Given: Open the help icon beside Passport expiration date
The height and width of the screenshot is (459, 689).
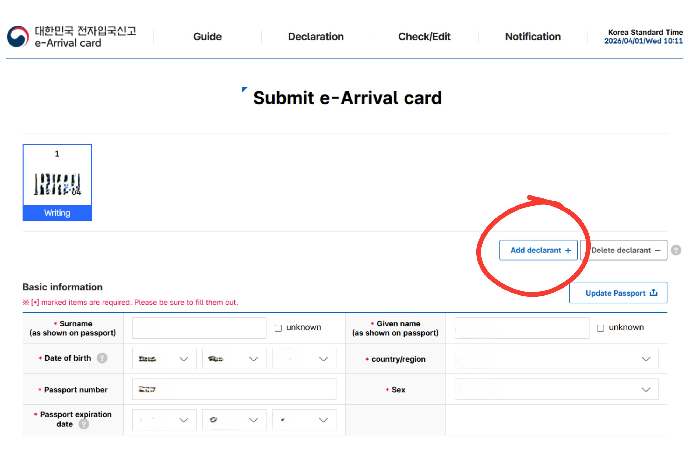Looking at the screenshot, I should (84, 424).
